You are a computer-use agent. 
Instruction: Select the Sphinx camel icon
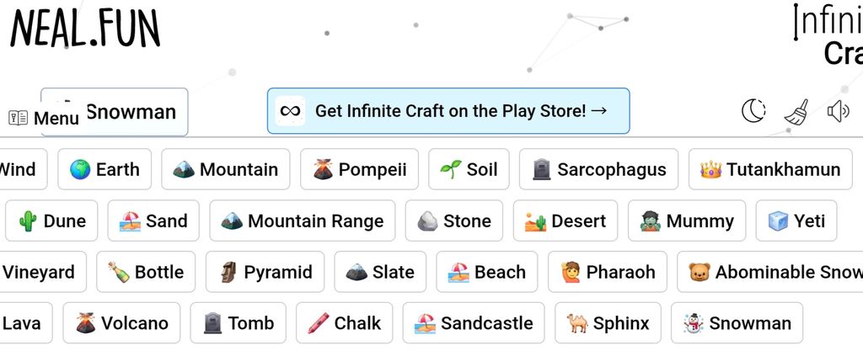tap(576, 323)
